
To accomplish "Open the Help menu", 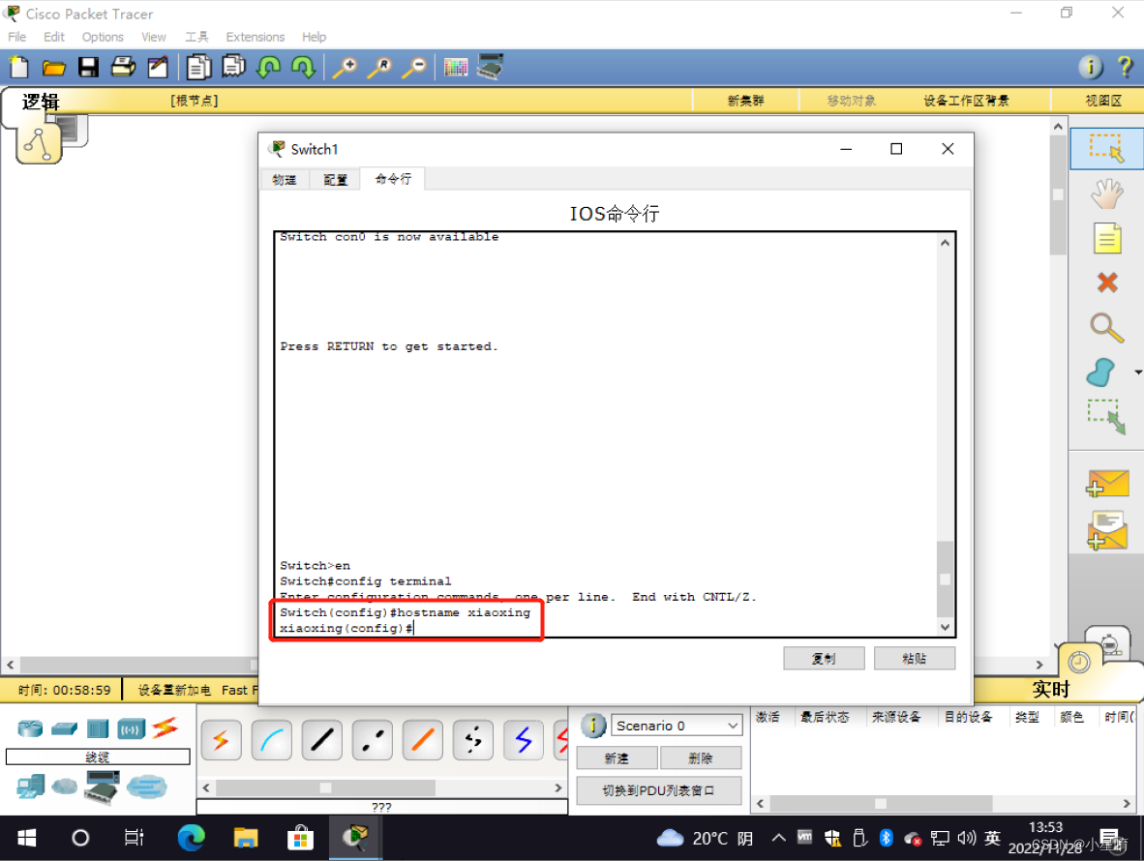I will pos(314,37).
